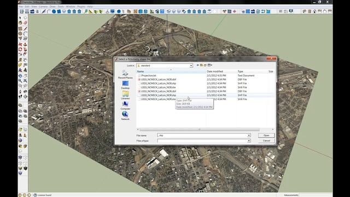Expand the Files of type dropdown
Image resolution: width=350 pixels, height=197 pixels.
point(249,141)
